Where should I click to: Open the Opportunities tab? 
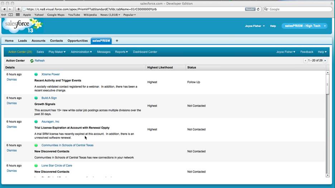[78, 41]
